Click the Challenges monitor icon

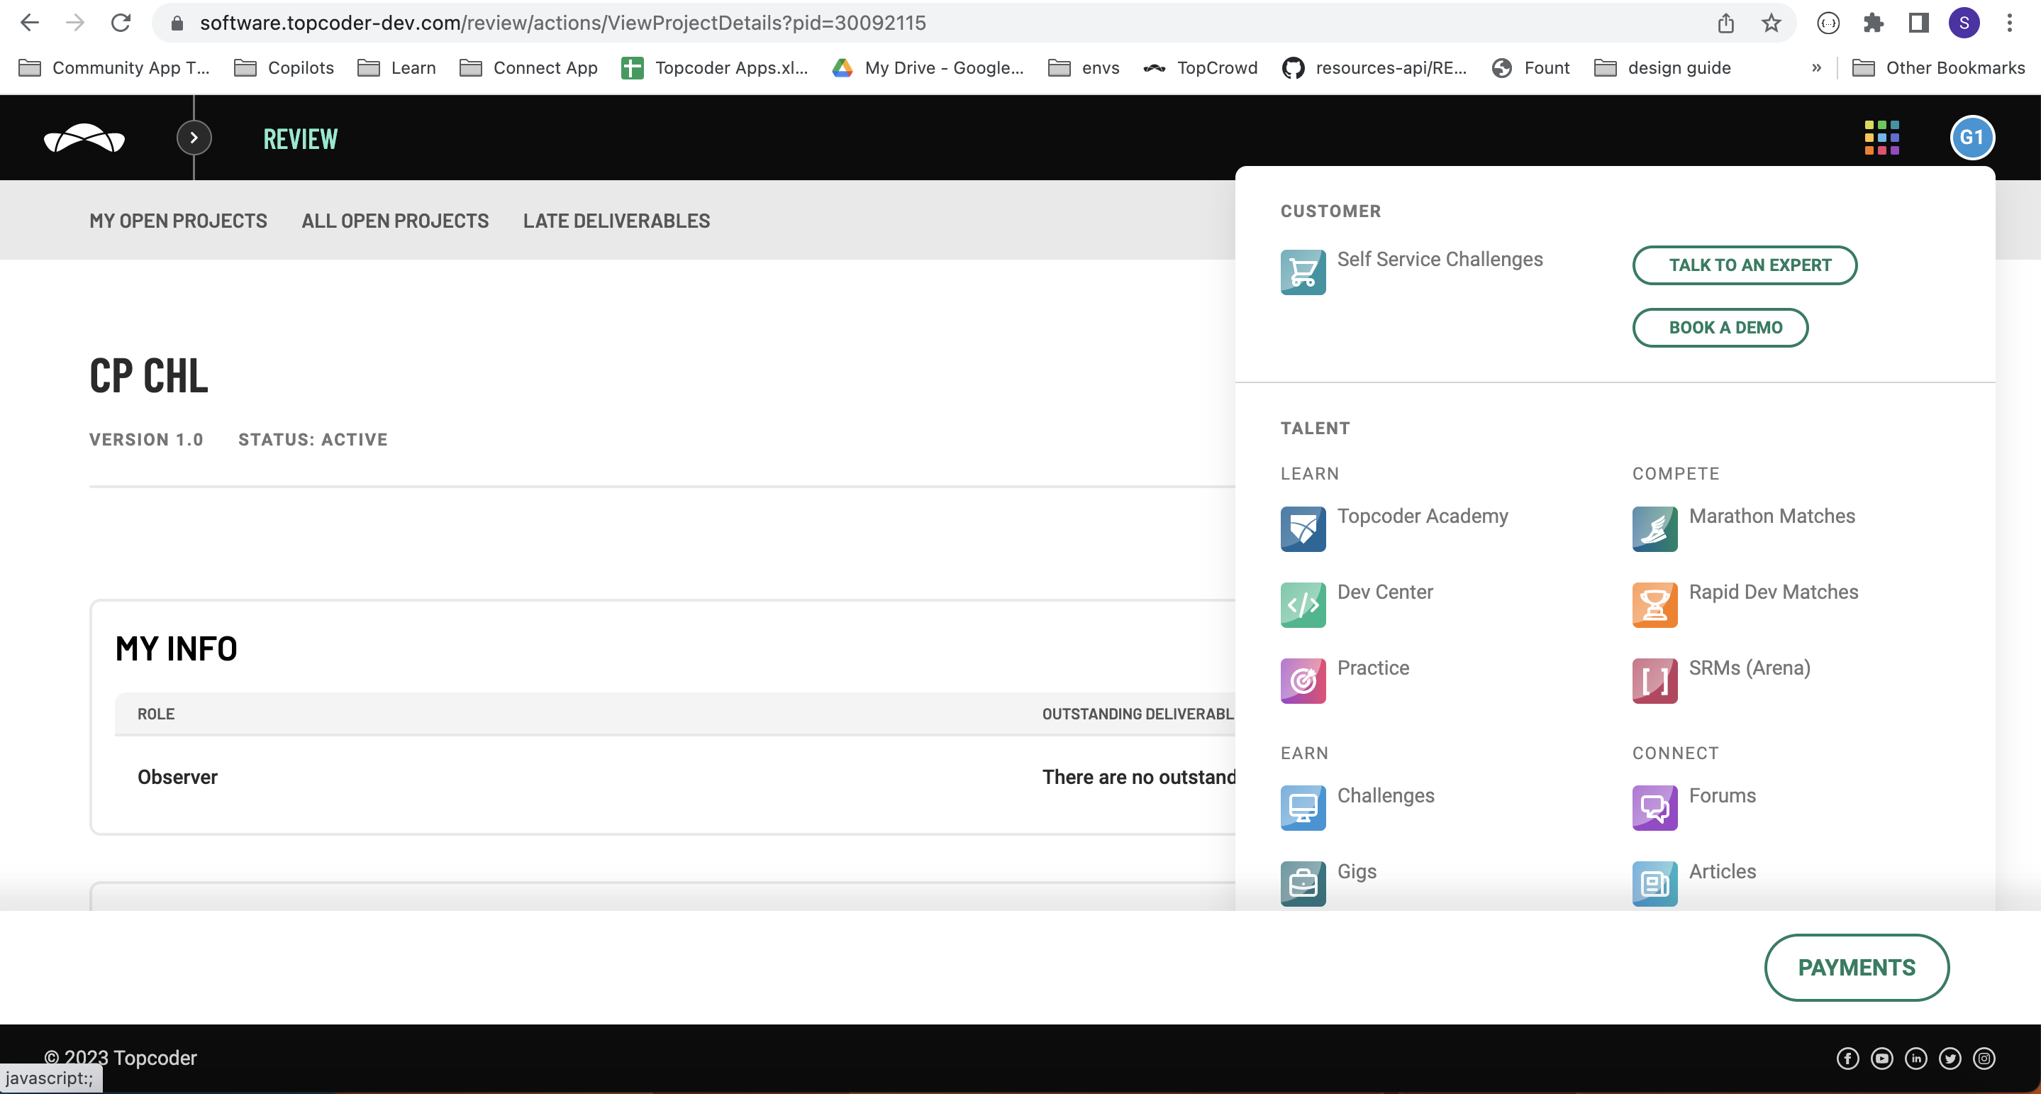[x=1303, y=808]
